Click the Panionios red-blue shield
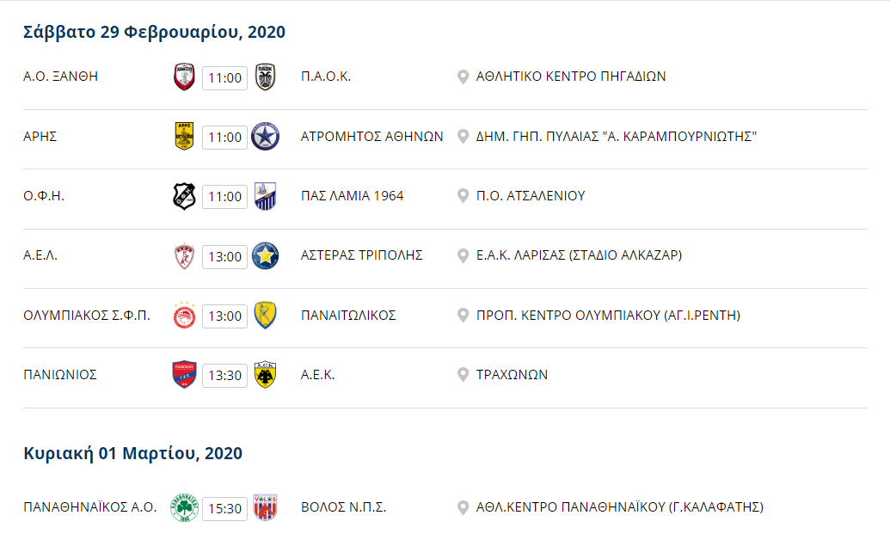The image size is (890, 540). coord(184,375)
